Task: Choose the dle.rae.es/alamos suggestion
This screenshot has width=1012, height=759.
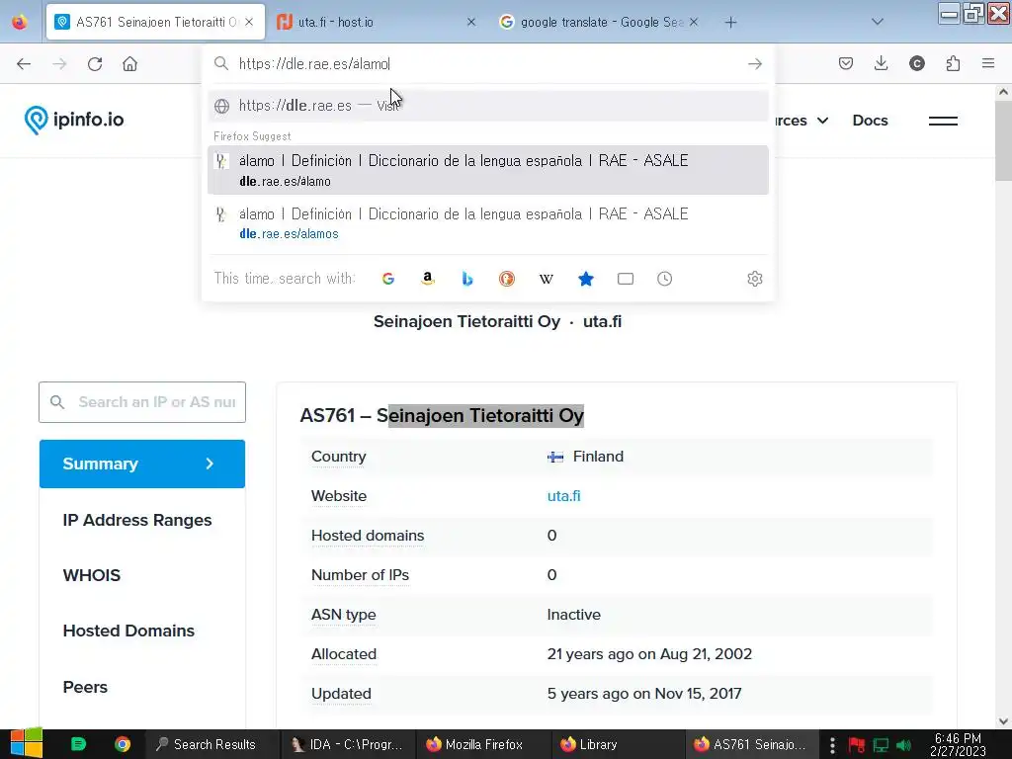Action: (x=488, y=223)
